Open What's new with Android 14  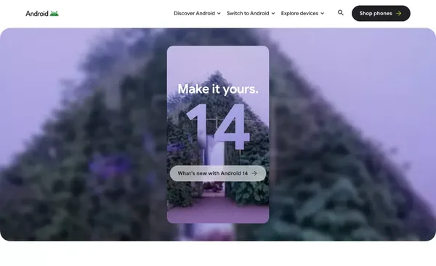218,173
